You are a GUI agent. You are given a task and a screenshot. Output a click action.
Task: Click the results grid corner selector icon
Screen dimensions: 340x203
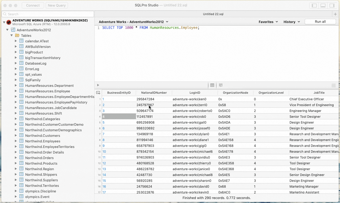[98, 93]
